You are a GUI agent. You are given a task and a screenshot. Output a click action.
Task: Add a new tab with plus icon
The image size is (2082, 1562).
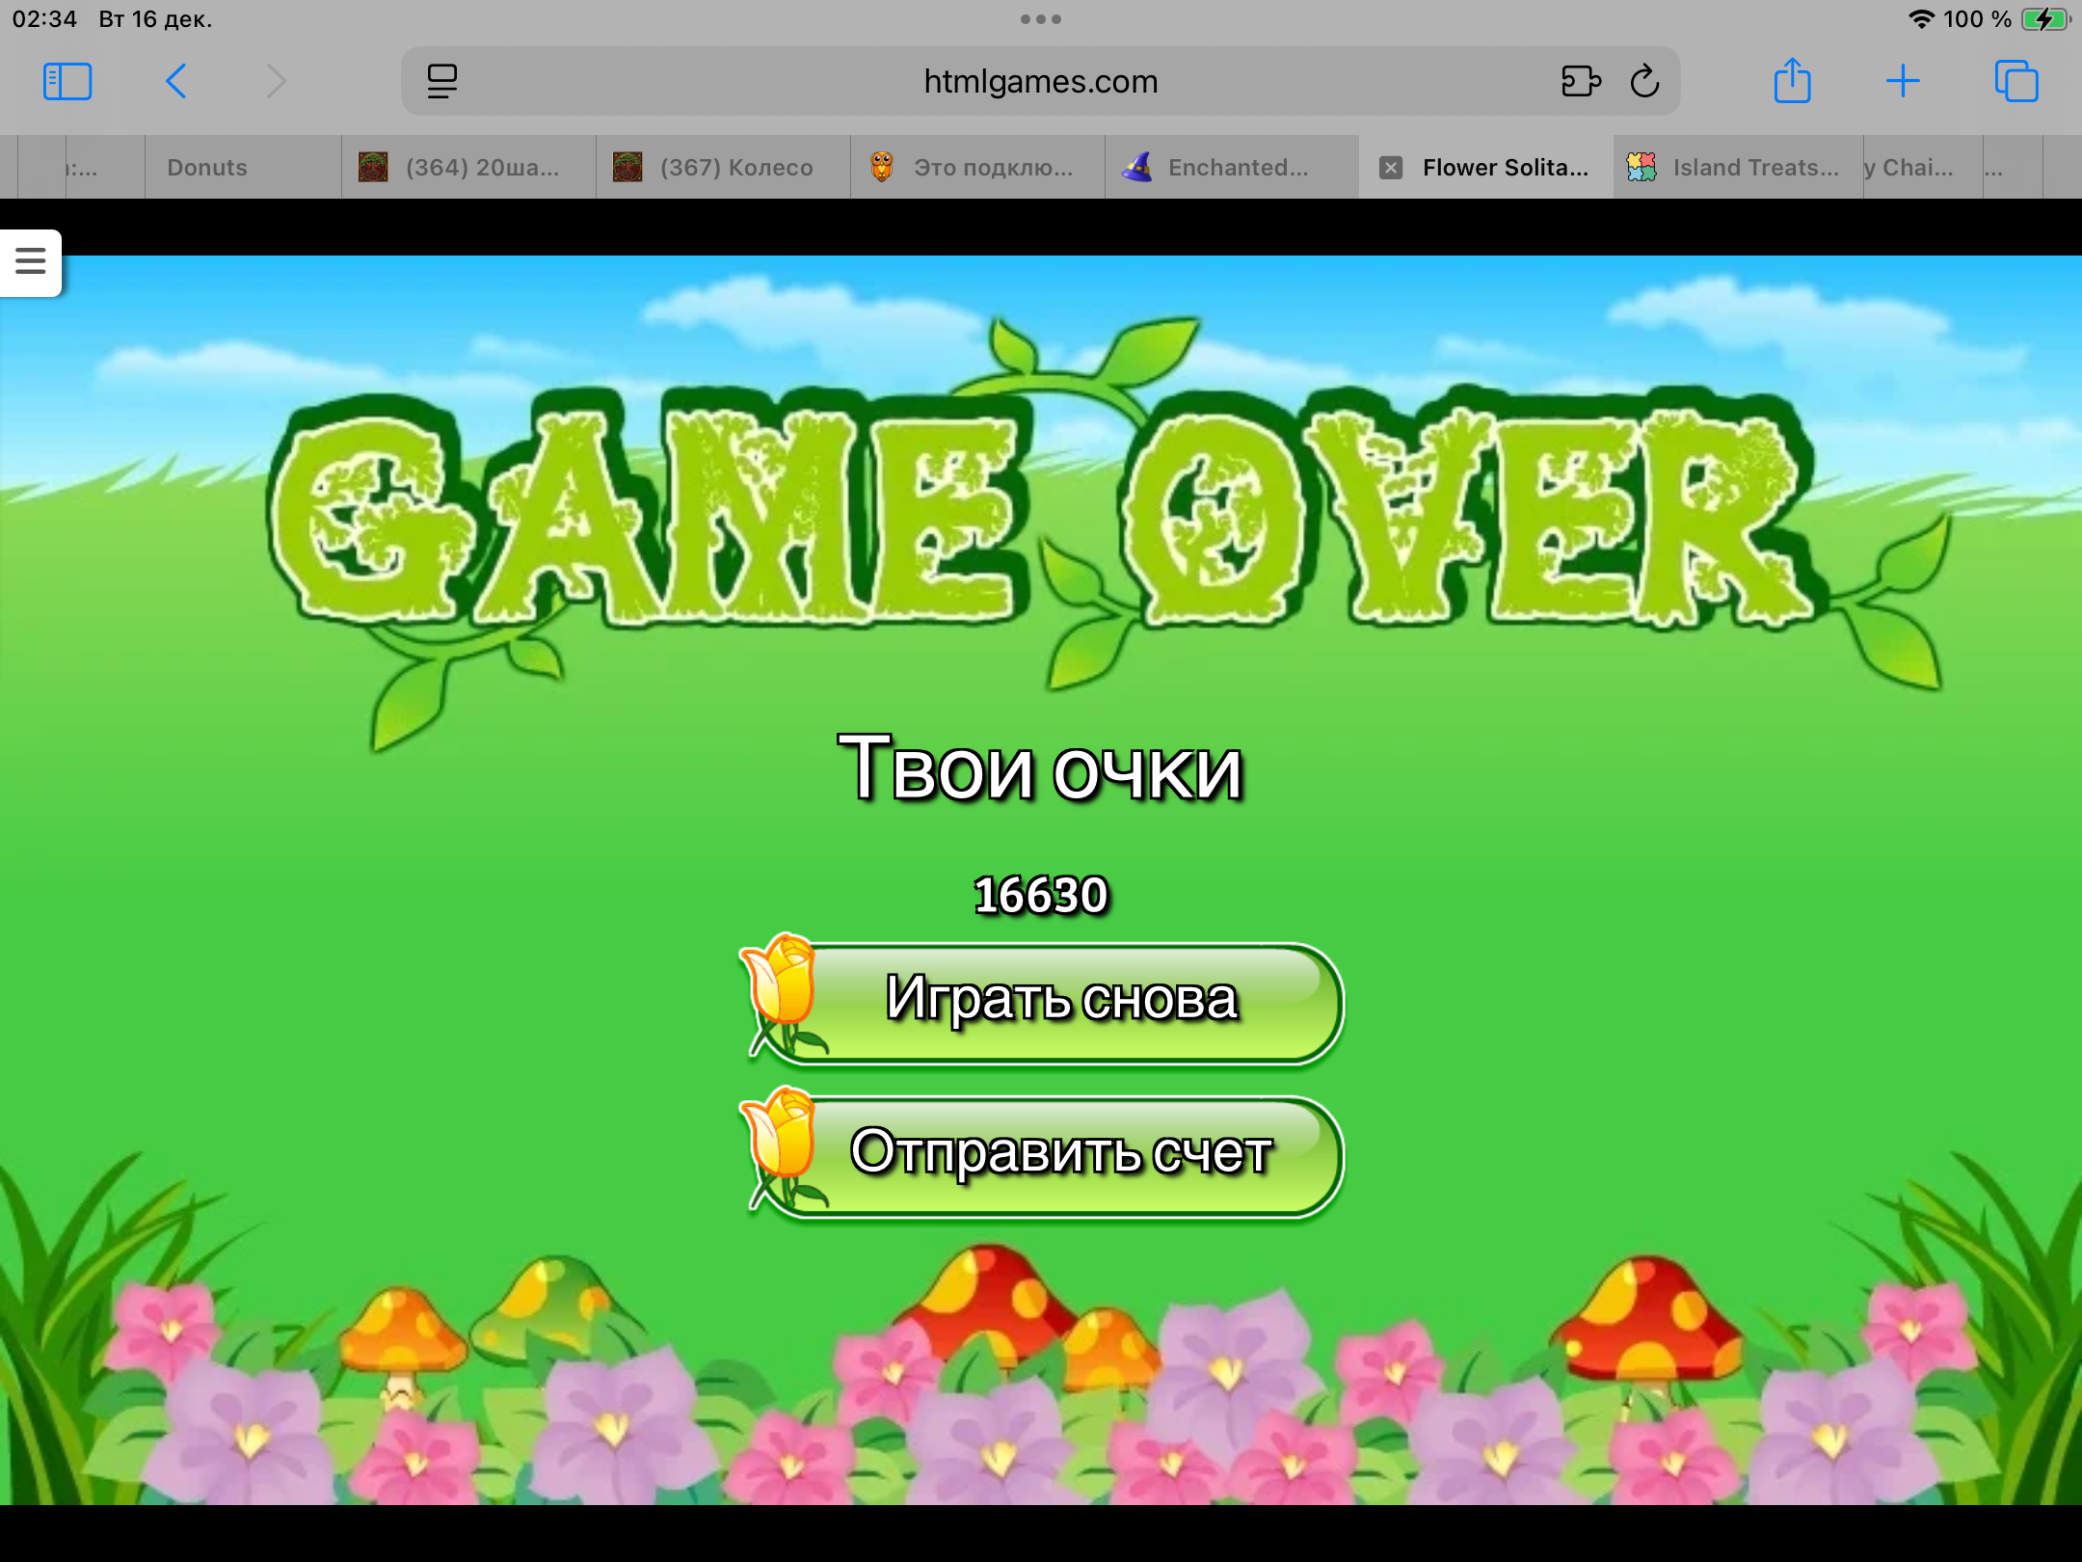click(x=1903, y=82)
